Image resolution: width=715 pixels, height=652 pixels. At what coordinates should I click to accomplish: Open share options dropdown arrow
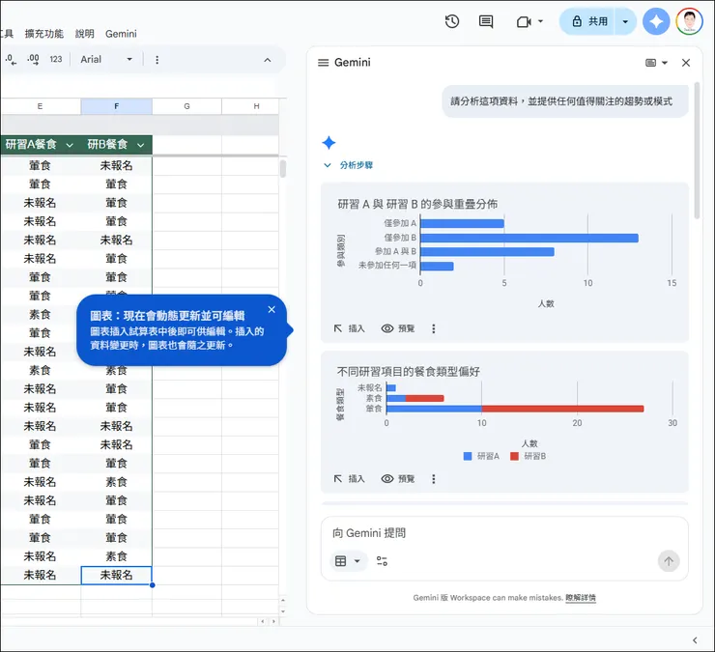pyautogui.click(x=626, y=21)
